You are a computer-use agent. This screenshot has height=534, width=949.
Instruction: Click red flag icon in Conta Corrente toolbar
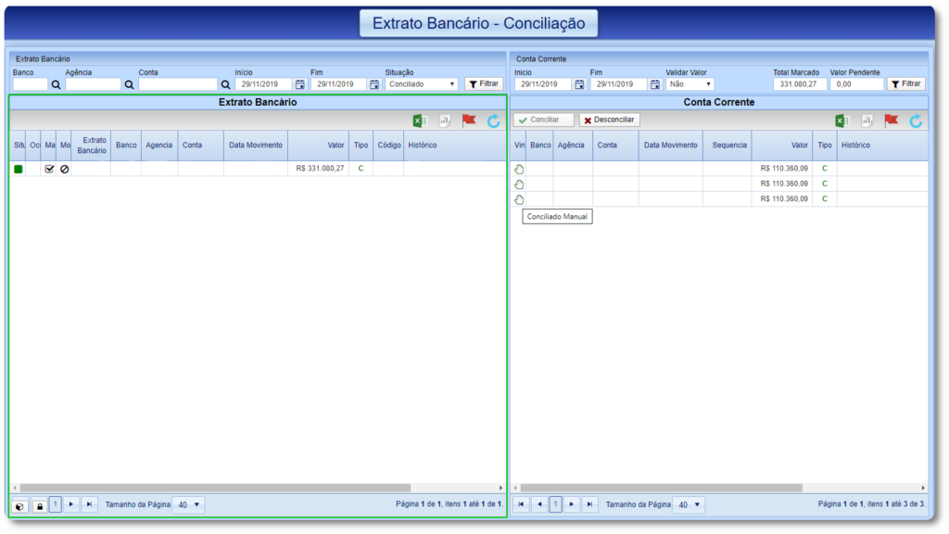(892, 121)
